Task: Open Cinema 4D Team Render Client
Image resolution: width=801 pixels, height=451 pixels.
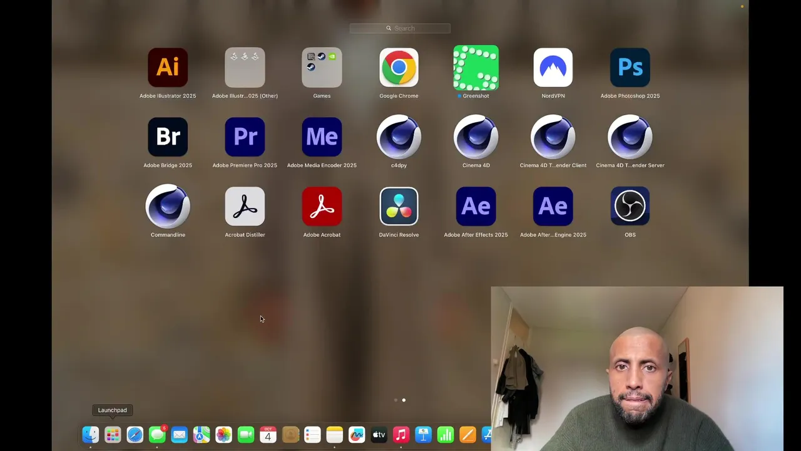Action: tap(553, 137)
